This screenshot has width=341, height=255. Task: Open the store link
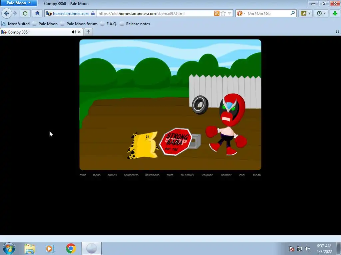point(170,175)
